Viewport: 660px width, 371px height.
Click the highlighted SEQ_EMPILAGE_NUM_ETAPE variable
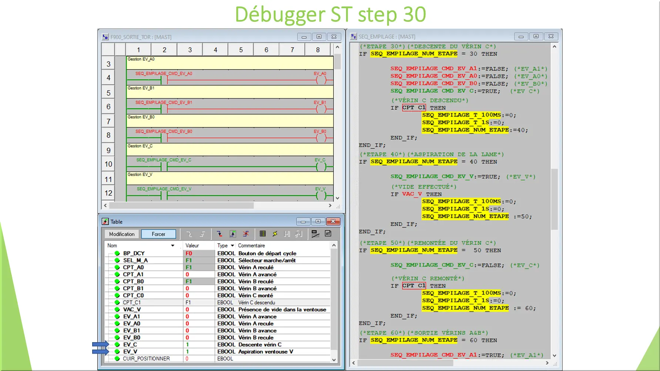(x=413, y=54)
